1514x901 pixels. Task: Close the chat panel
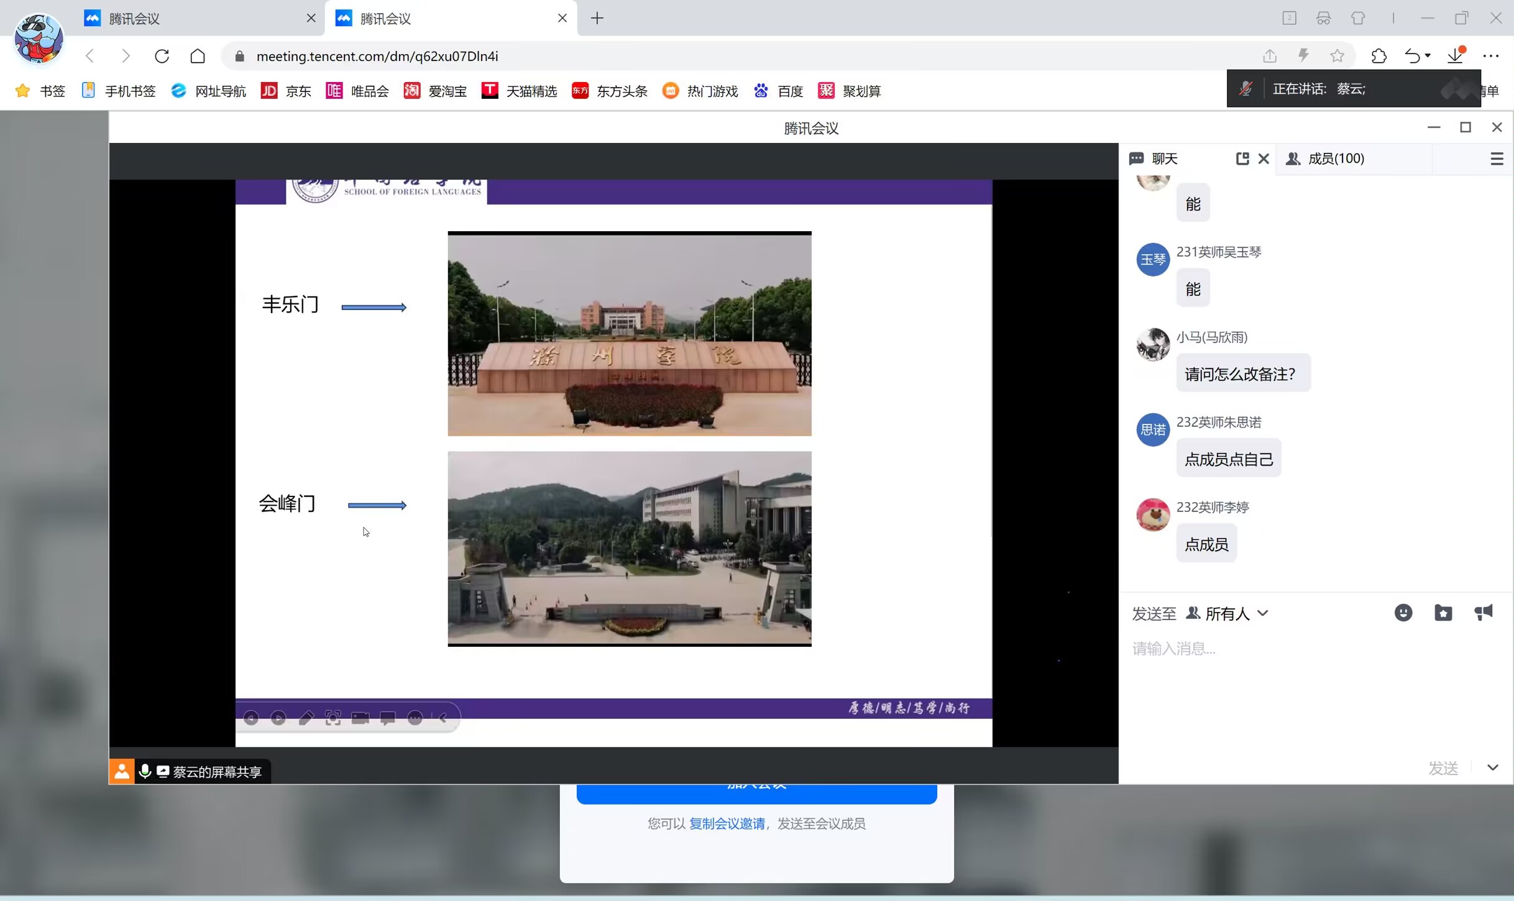pyautogui.click(x=1264, y=159)
